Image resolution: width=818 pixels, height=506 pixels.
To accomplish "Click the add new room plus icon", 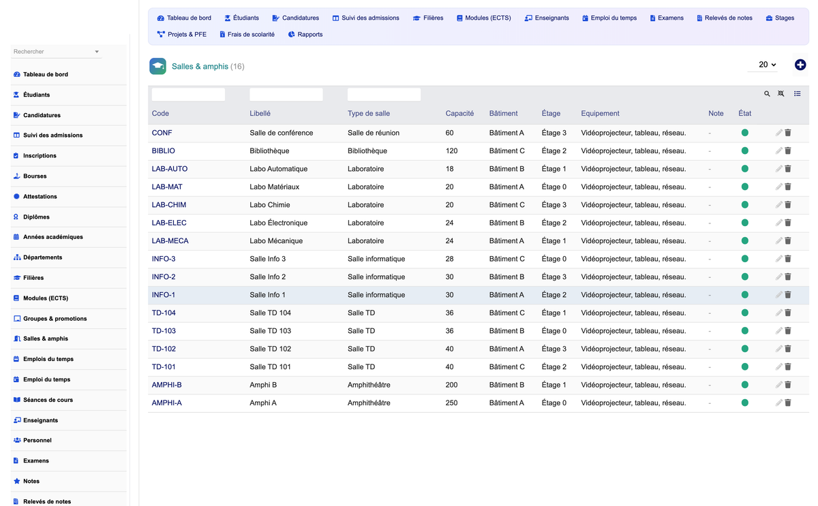I will 800,65.
